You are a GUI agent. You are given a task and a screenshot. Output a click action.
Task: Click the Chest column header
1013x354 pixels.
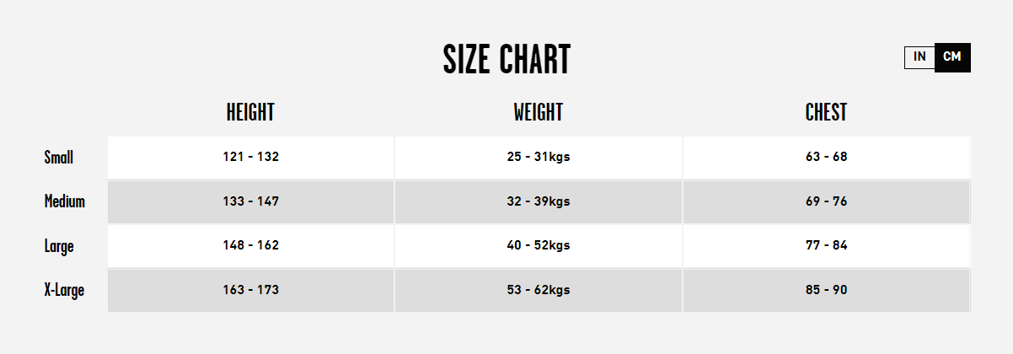pos(826,112)
